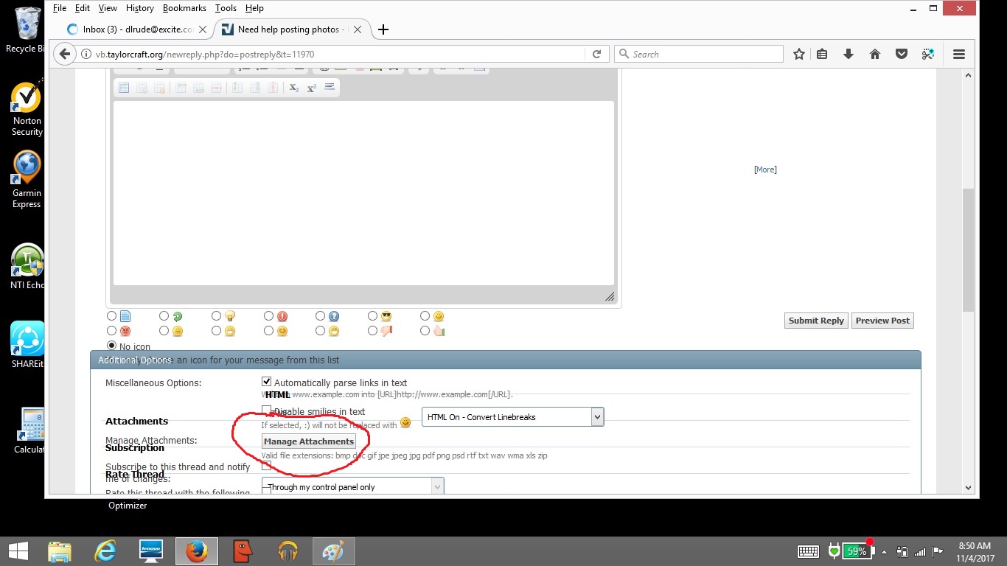Open the View menu

pyautogui.click(x=108, y=8)
